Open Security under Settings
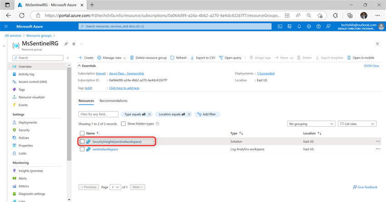This screenshot has height=202, width=386. point(24,130)
